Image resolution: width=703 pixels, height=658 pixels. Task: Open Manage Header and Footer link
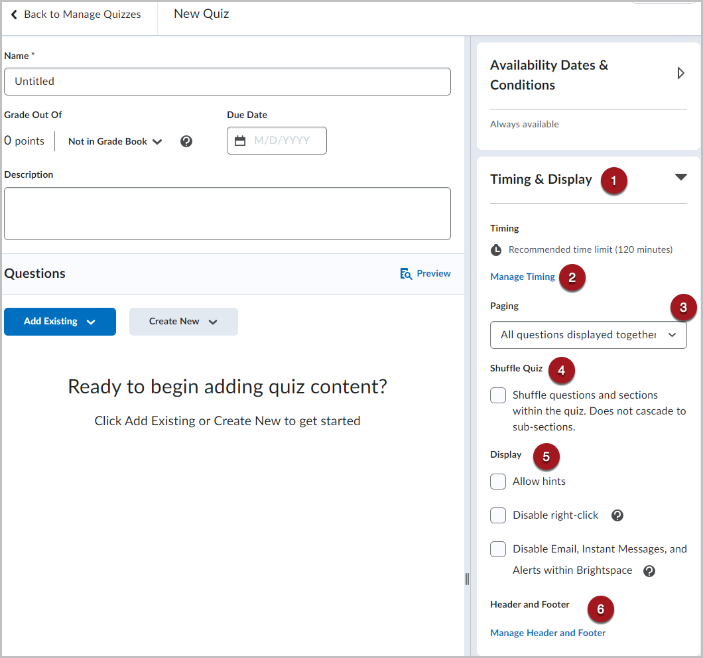point(548,633)
